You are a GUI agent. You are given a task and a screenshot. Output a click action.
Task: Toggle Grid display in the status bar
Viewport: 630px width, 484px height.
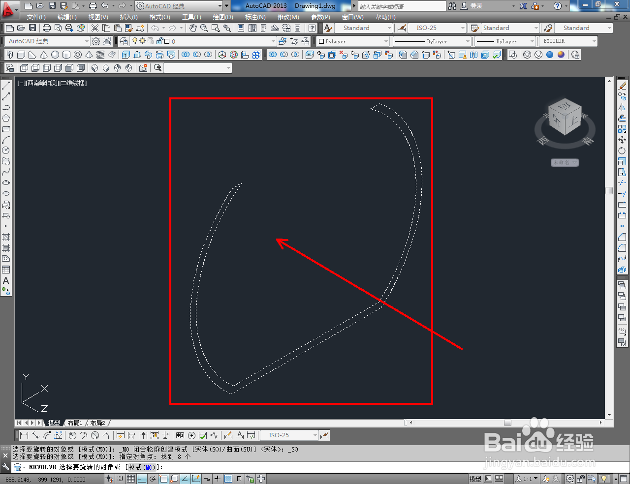pyautogui.click(x=131, y=479)
